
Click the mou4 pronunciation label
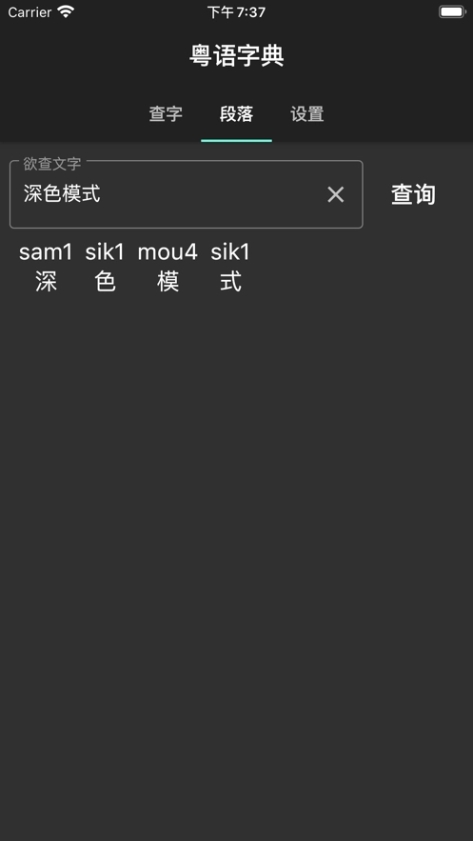coord(168,252)
